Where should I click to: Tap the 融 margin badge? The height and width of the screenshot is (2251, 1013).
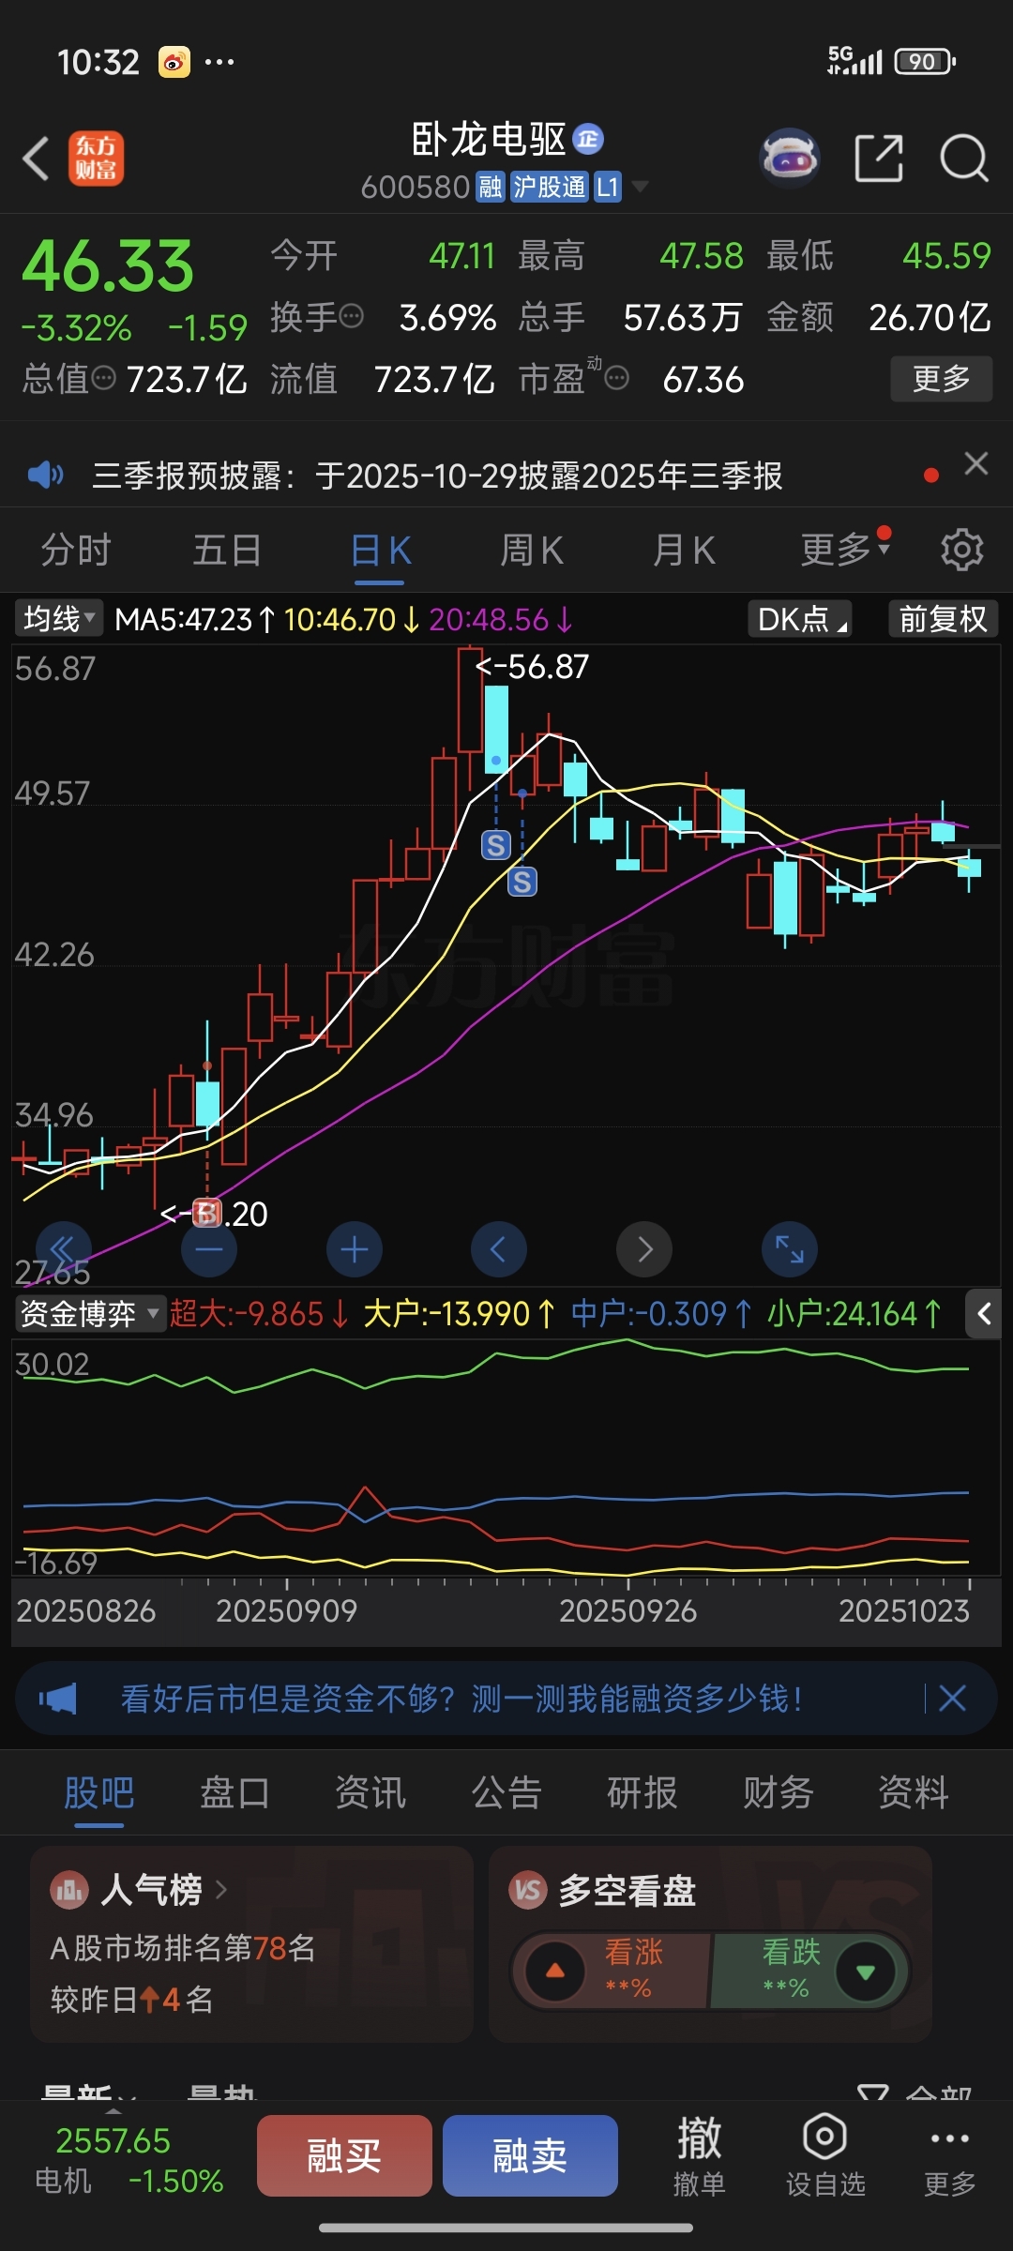(491, 187)
